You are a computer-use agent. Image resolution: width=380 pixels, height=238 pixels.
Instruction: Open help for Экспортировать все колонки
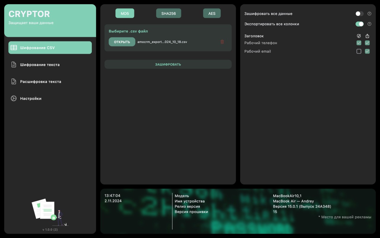[369, 24]
